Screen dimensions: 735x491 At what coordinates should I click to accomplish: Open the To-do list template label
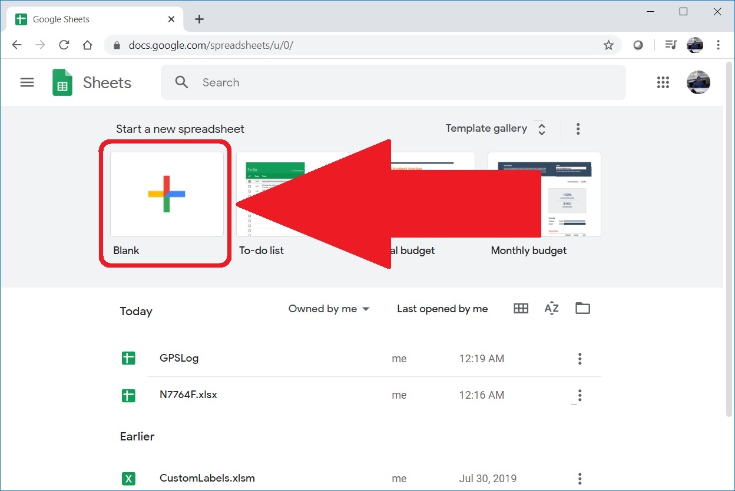[x=261, y=250]
